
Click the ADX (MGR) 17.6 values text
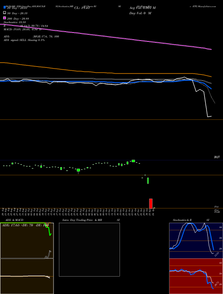tap(46, 37)
